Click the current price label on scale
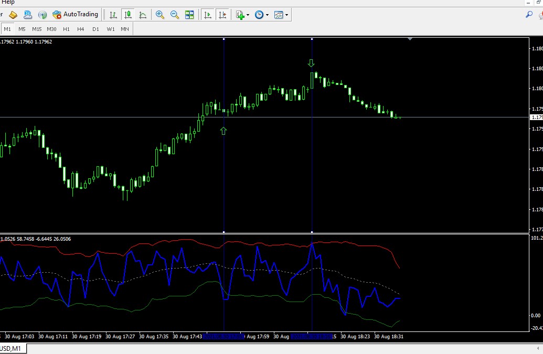This screenshot has height=354, width=543. coord(536,117)
